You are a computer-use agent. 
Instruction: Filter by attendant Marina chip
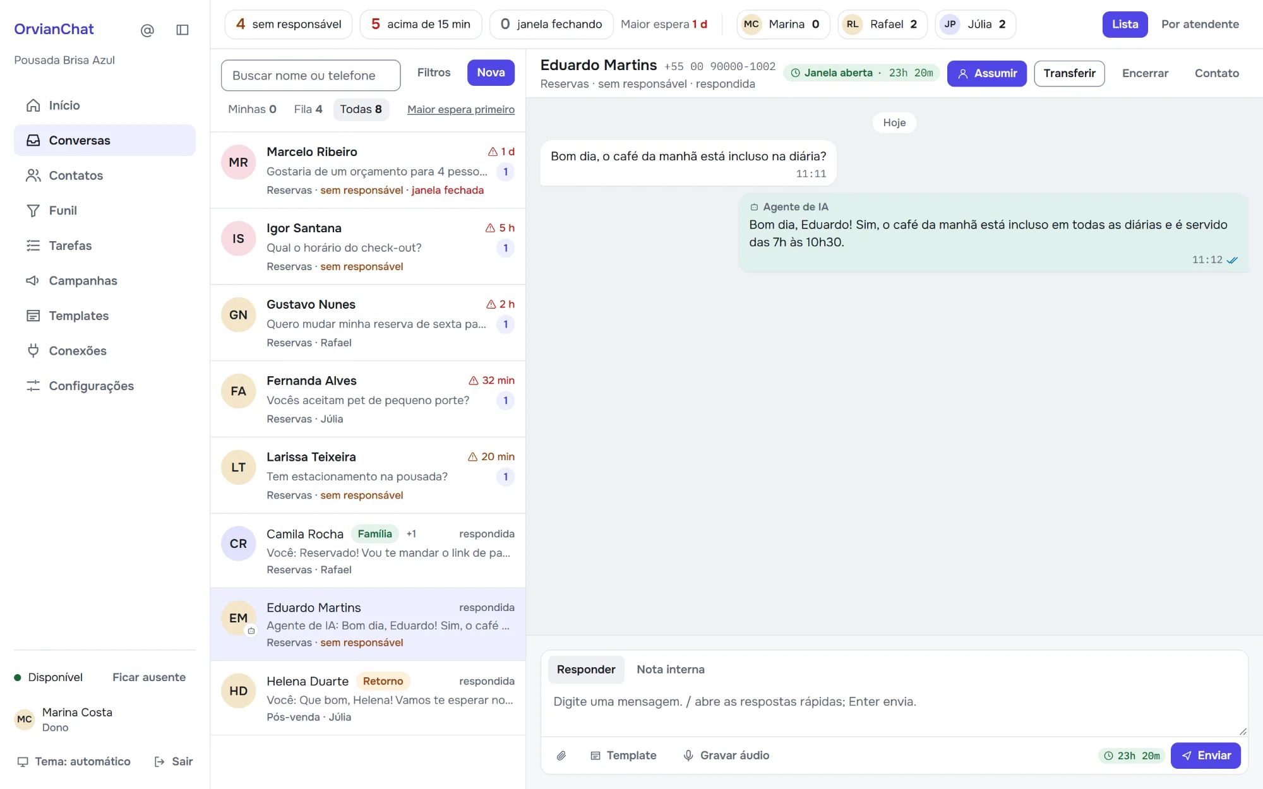783,25
